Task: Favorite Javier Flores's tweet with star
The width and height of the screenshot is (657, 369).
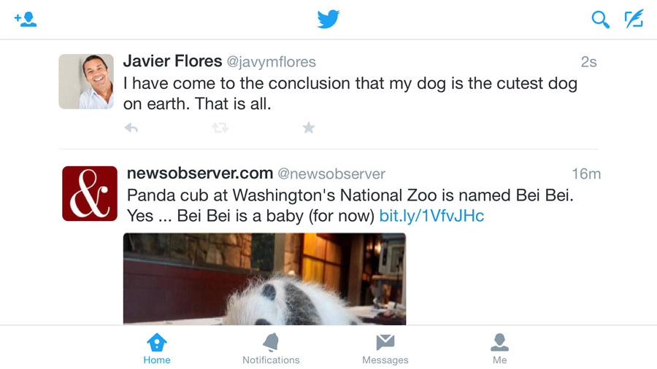Action: click(309, 128)
